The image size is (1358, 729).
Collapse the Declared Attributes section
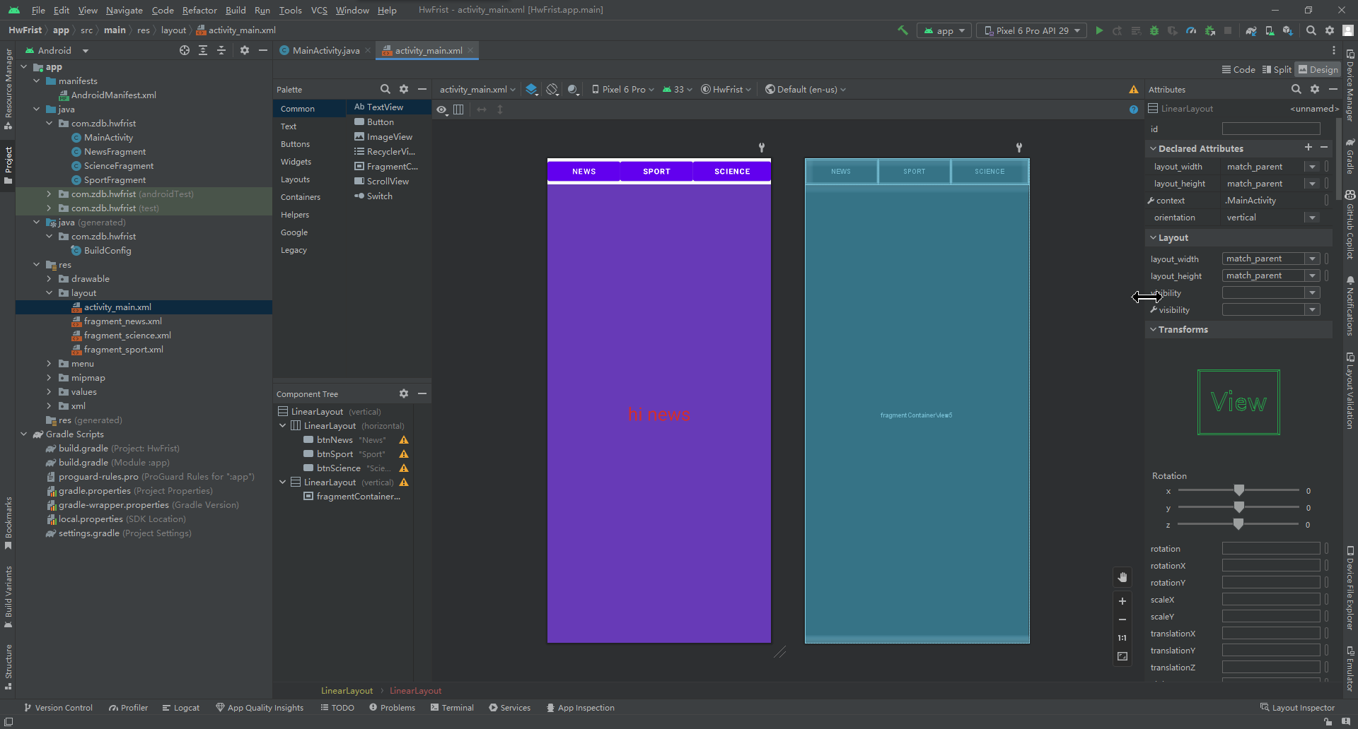point(1153,148)
